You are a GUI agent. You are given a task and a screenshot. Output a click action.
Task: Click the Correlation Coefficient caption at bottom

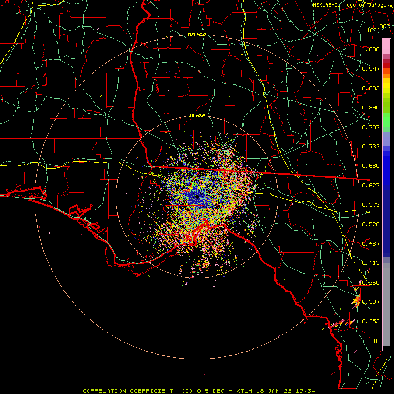pos(199,391)
